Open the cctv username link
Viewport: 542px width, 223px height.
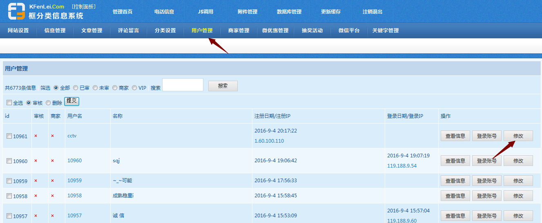click(72, 136)
